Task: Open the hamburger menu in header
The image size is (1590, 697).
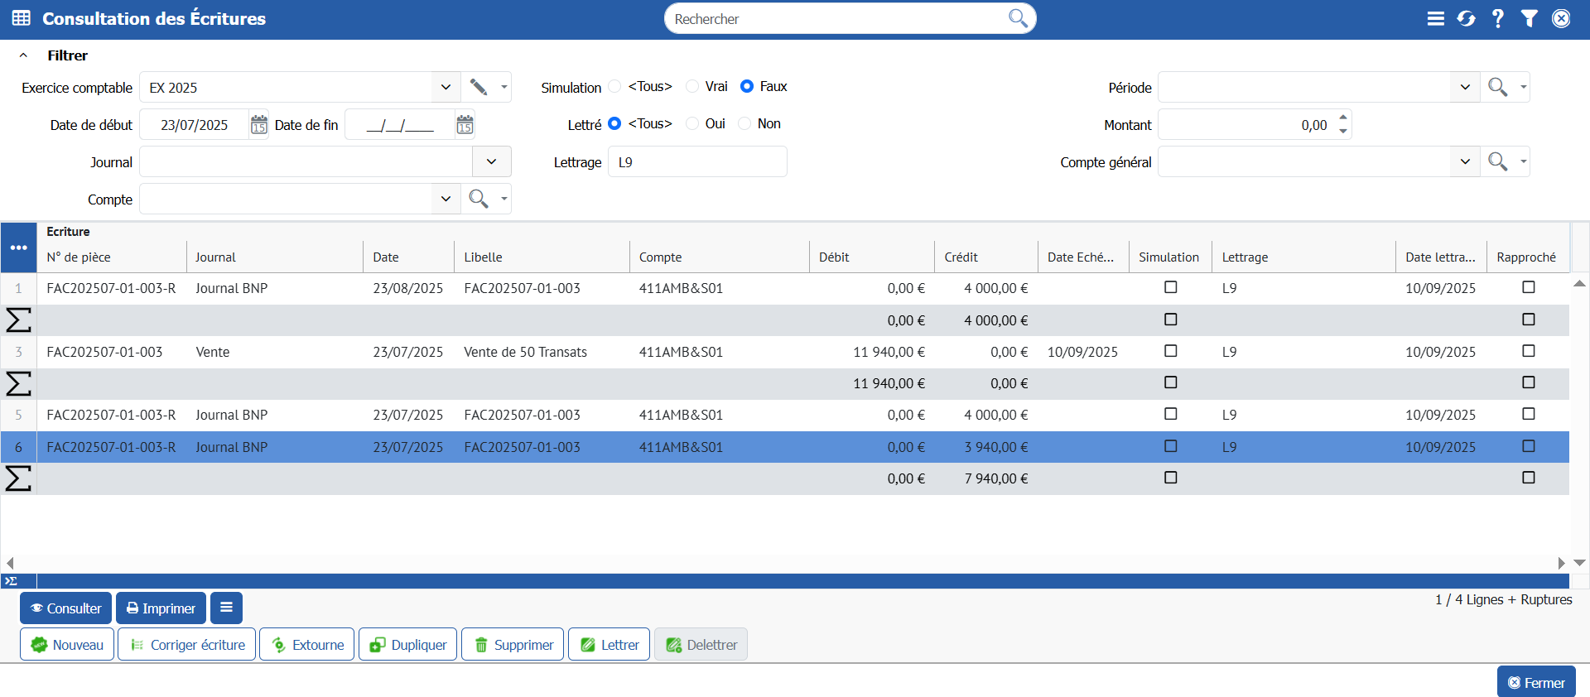Action: coord(1435,18)
